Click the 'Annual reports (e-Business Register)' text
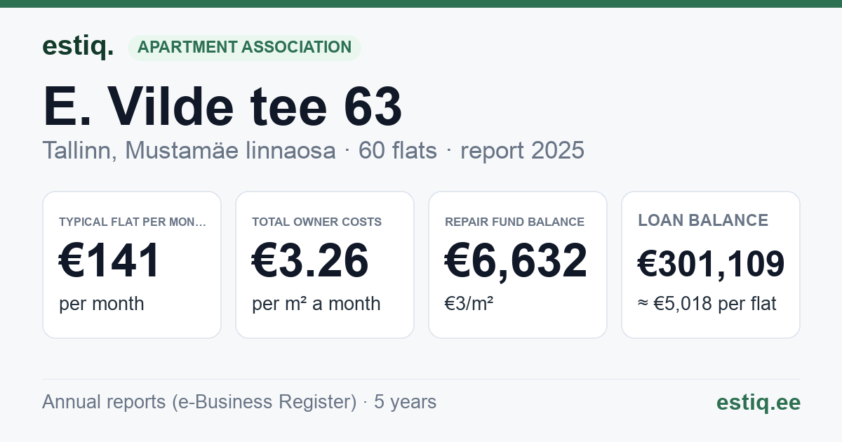 tap(199, 402)
